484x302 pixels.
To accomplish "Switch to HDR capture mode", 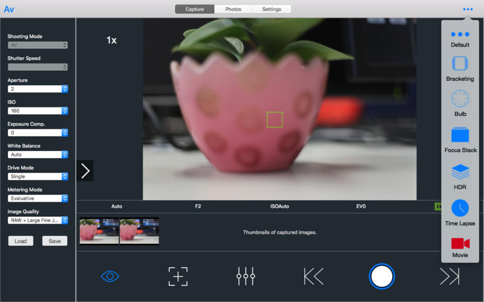I will [460, 172].
